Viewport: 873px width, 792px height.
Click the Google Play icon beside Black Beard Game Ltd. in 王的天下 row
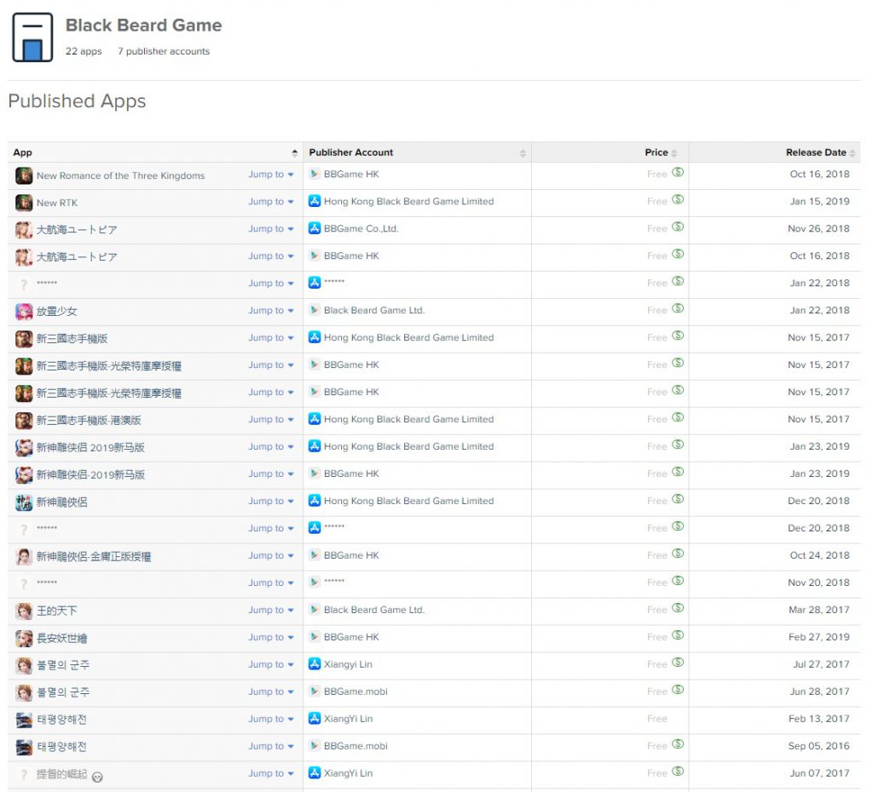[x=315, y=610]
